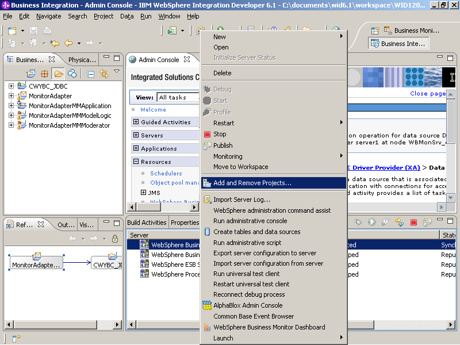Choose Restart in the context menu
The width and height of the screenshot is (460, 345).
click(274, 123)
